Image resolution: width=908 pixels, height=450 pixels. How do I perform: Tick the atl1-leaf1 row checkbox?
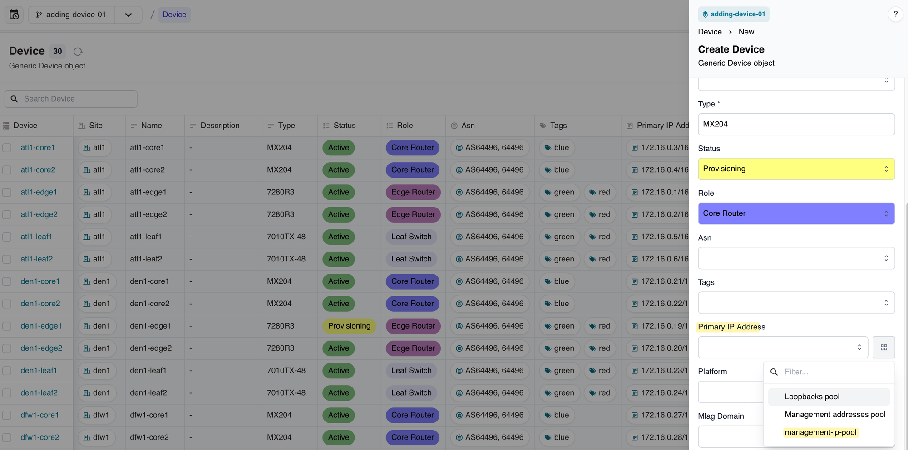[7, 237]
